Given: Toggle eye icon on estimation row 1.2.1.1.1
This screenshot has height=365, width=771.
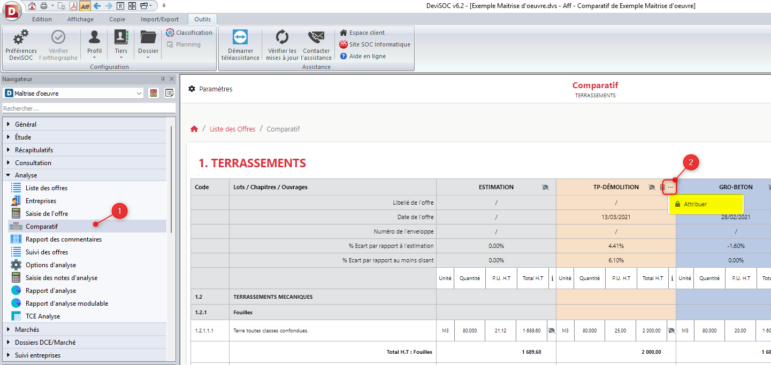Looking at the screenshot, I should (x=551, y=331).
